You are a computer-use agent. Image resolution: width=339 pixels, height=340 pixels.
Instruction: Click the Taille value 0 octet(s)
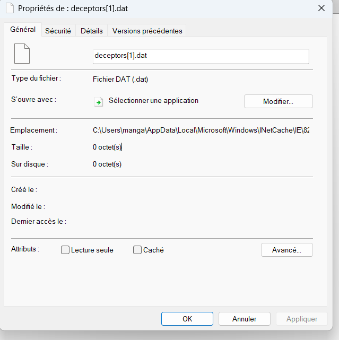tap(107, 147)
